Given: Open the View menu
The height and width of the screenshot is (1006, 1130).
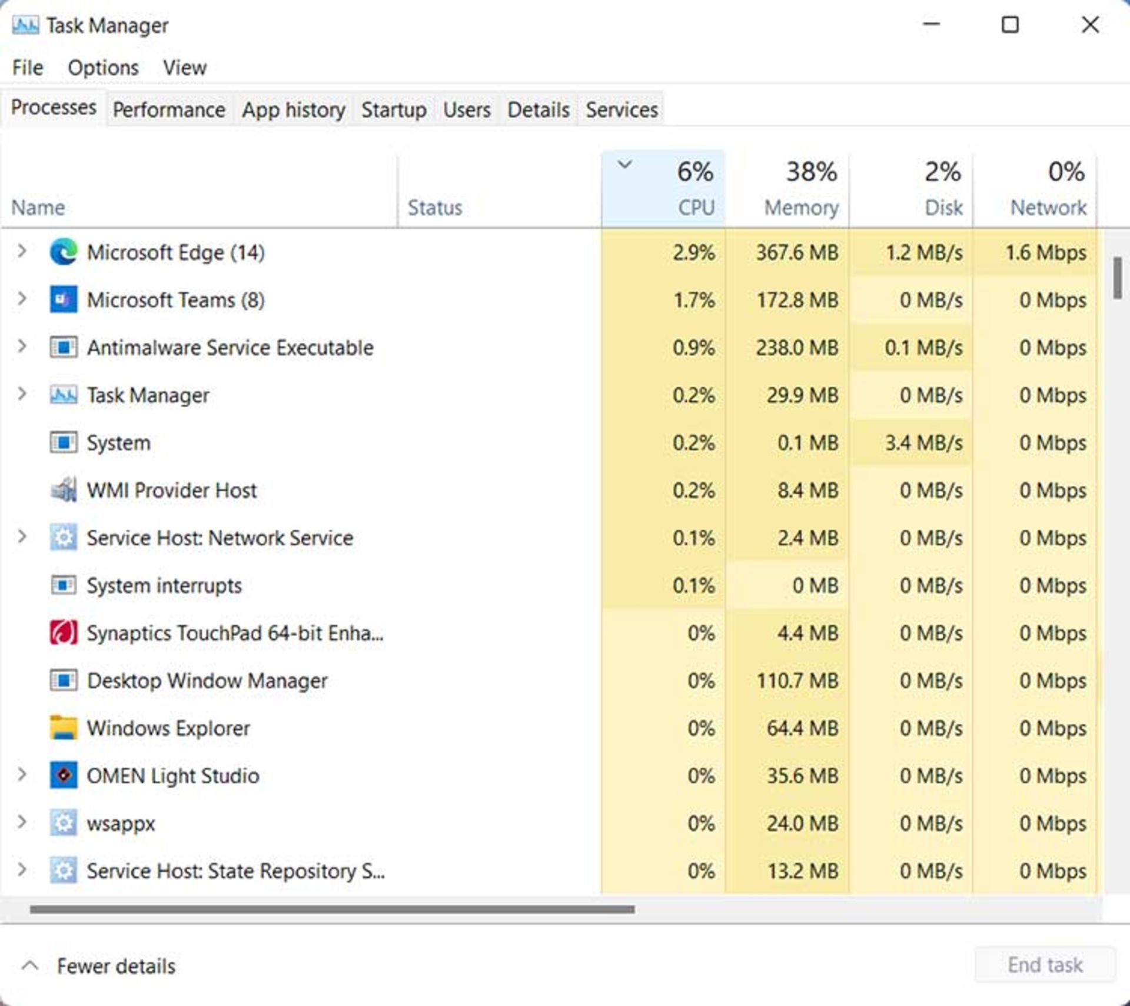Looking at the screenshot, I should click(184, 67).
